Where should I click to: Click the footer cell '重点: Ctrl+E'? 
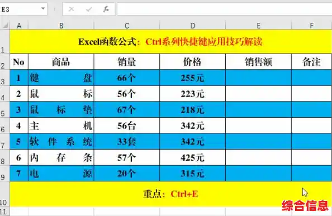(170, 194)
